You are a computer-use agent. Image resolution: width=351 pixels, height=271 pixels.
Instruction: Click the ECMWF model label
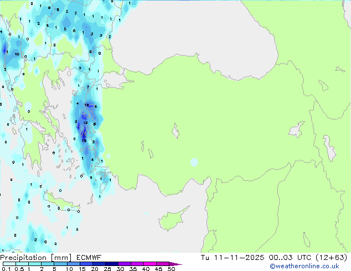click(x=89, y=258)
